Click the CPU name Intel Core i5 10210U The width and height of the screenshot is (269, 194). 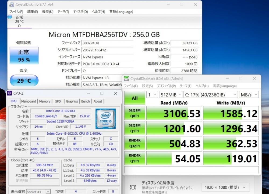click(x=60, y=111)
